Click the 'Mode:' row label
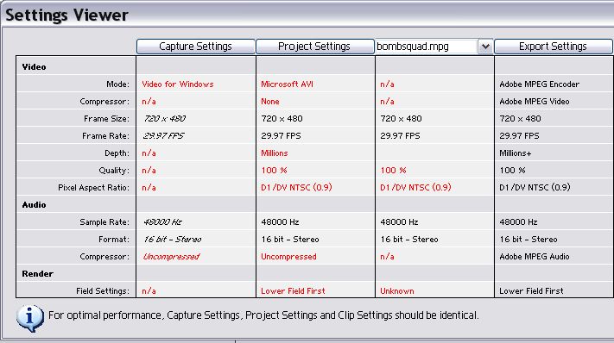614x343 pixels. [117, 84]
